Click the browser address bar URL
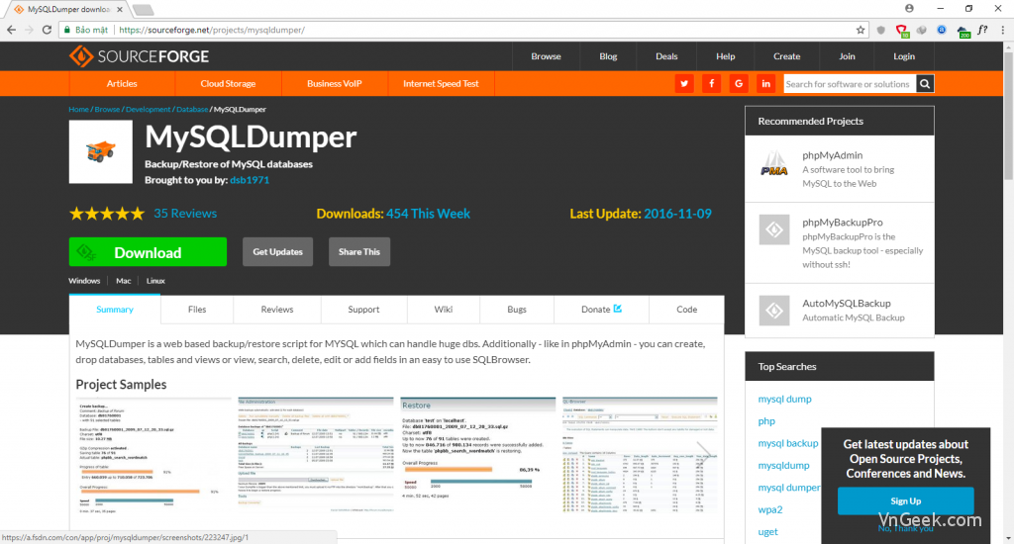 click(x=212, y=30)
